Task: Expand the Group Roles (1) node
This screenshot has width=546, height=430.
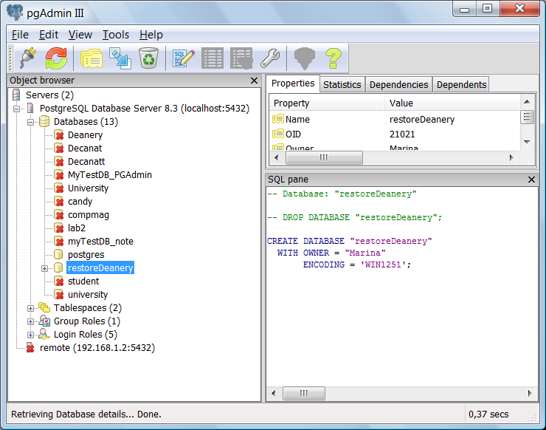Action: (x=30, y=321)
